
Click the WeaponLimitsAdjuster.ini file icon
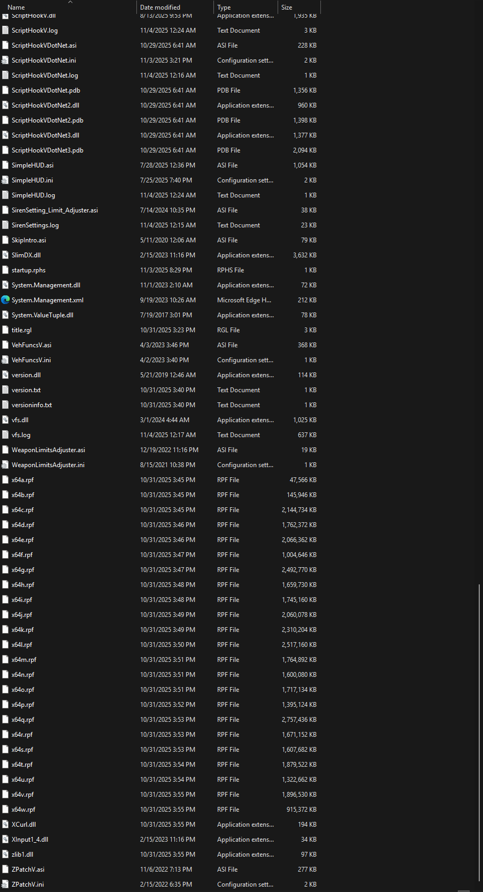[5, 465]
